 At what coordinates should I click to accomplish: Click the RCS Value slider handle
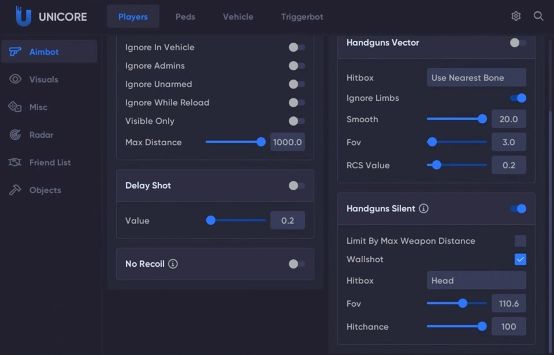pyautogui.click(x=437, y=165)
